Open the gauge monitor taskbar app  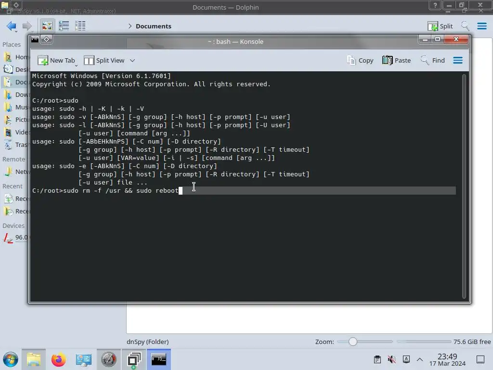pyautogui.click(x=108, y=359)
